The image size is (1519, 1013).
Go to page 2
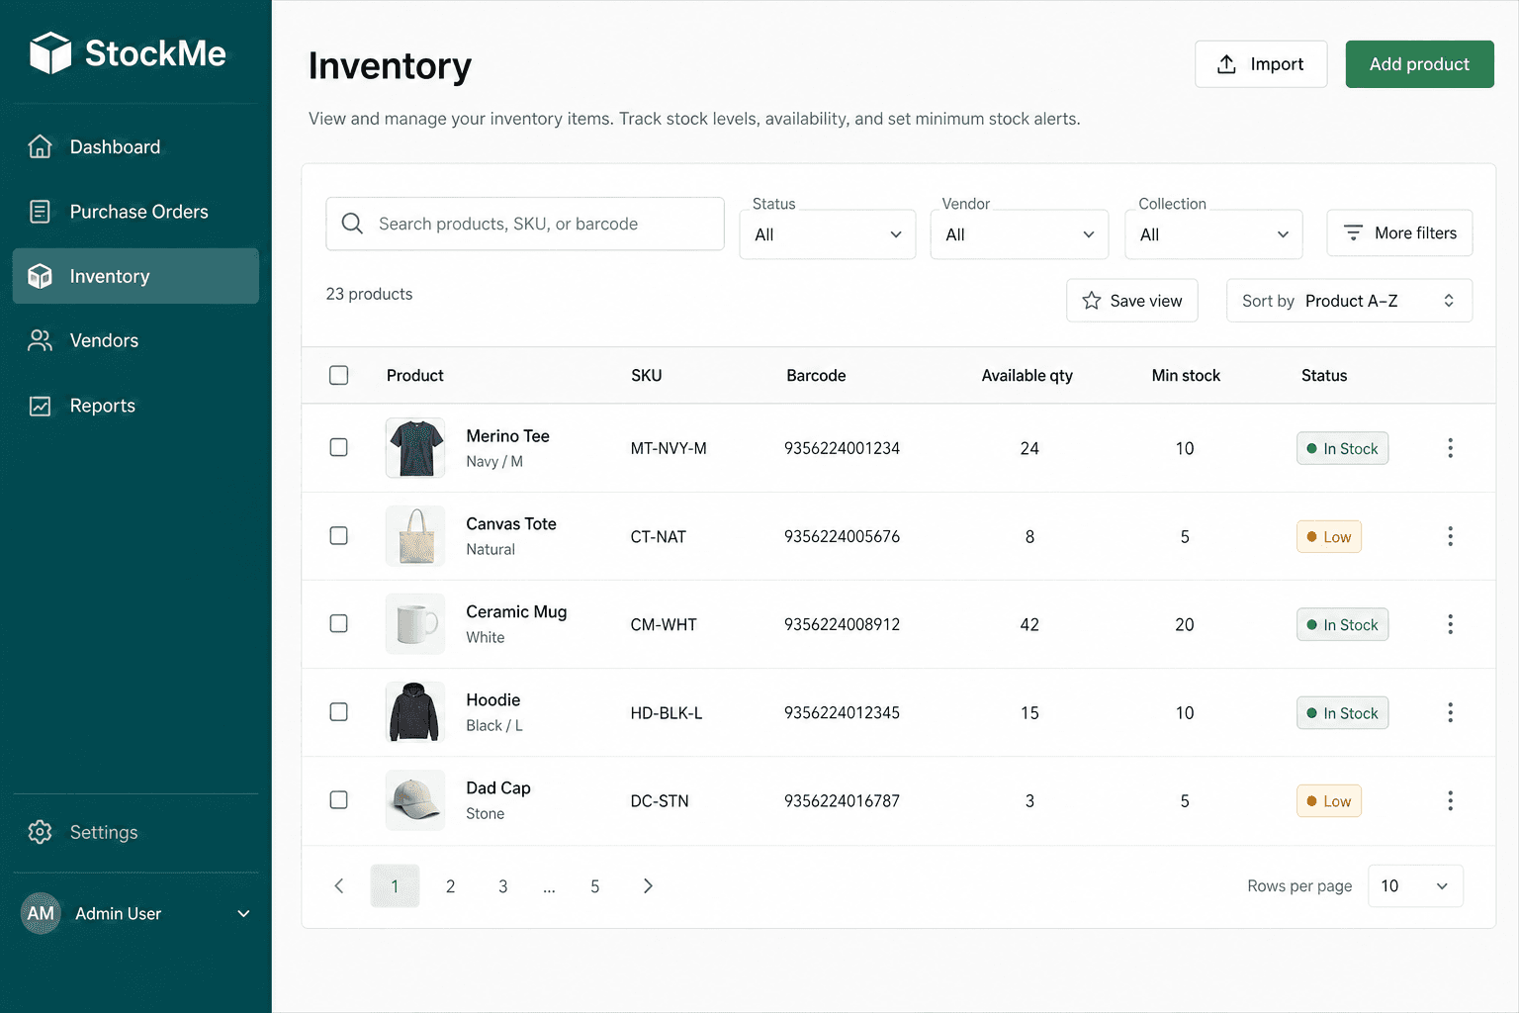click(x=450, y=886)
